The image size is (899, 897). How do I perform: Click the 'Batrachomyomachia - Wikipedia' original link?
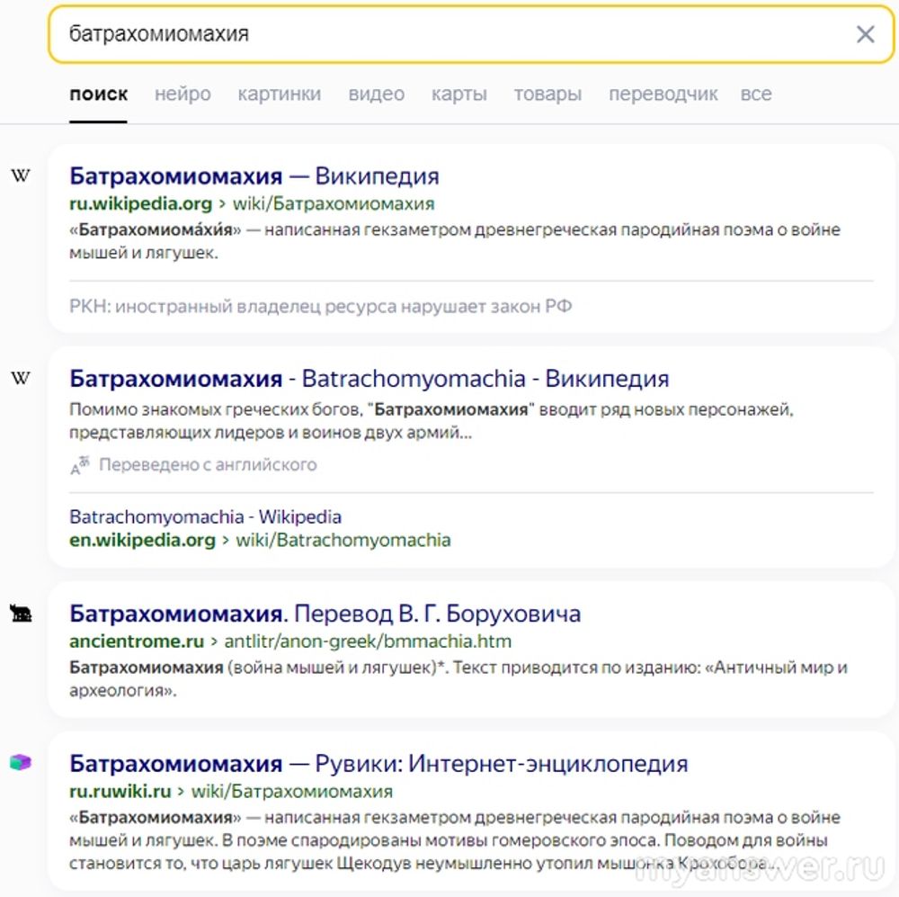point(205,517)
